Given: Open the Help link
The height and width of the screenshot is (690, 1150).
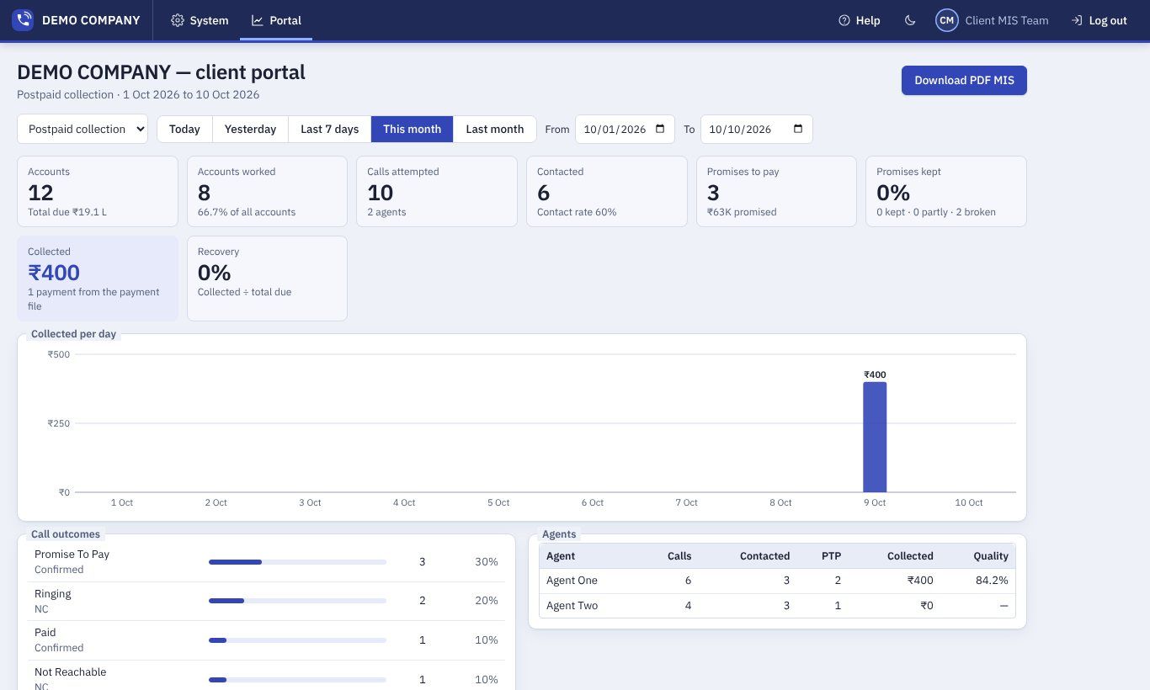Looking at the screenshot, I should coord(859,20).
